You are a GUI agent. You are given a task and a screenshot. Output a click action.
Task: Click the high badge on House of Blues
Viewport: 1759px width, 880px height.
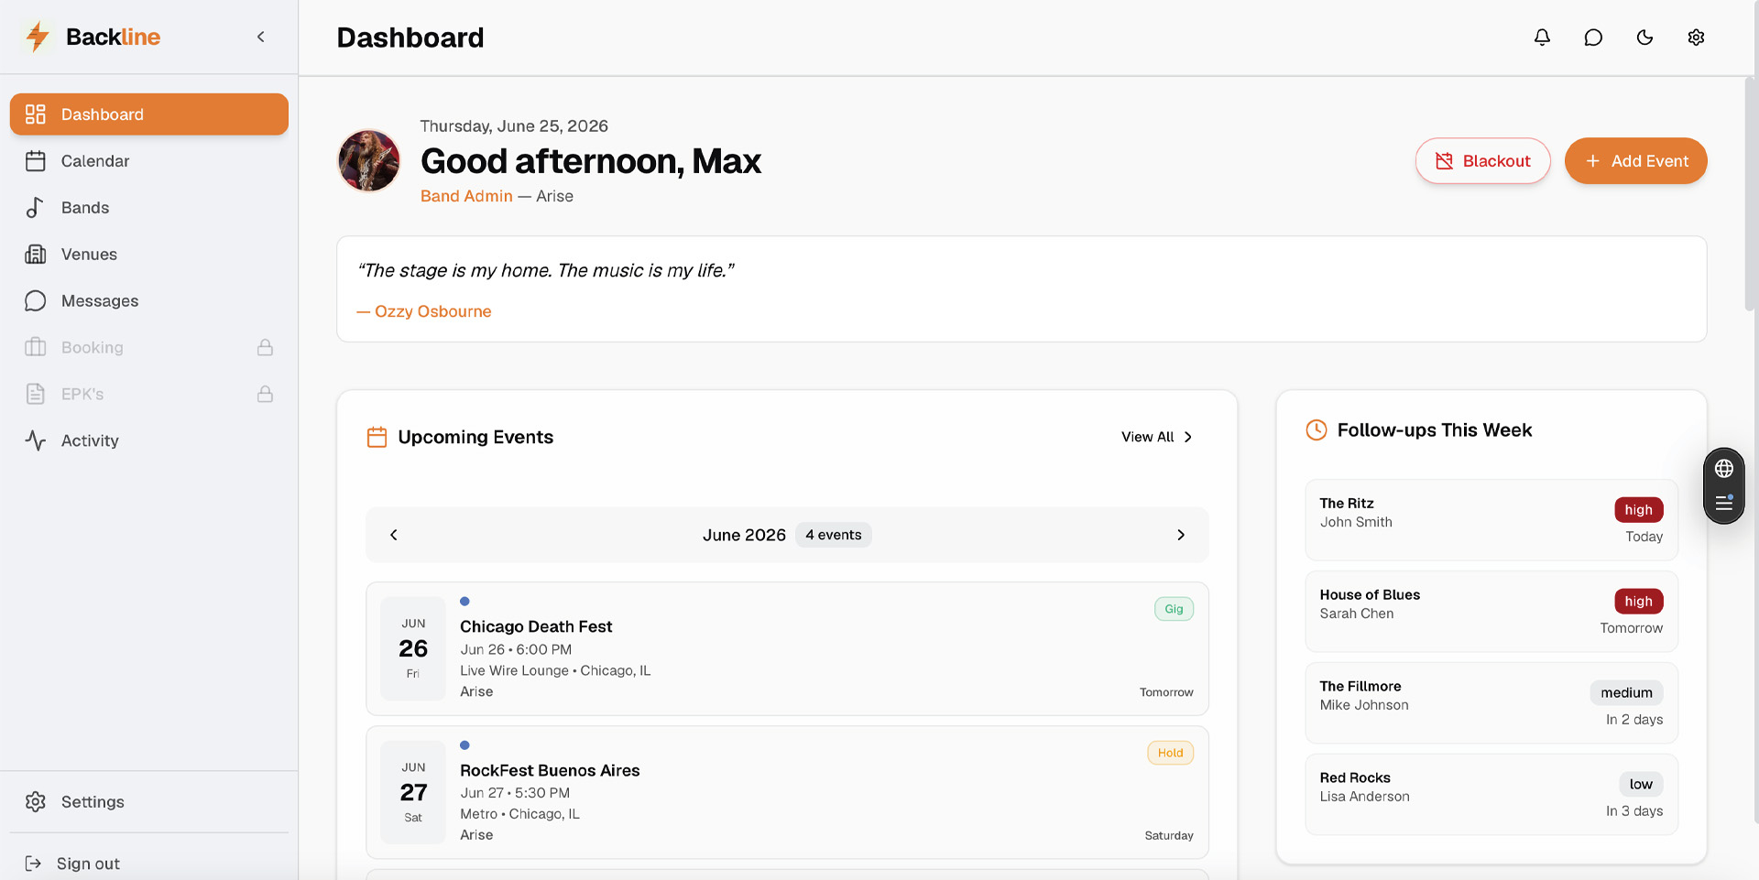1638,602
